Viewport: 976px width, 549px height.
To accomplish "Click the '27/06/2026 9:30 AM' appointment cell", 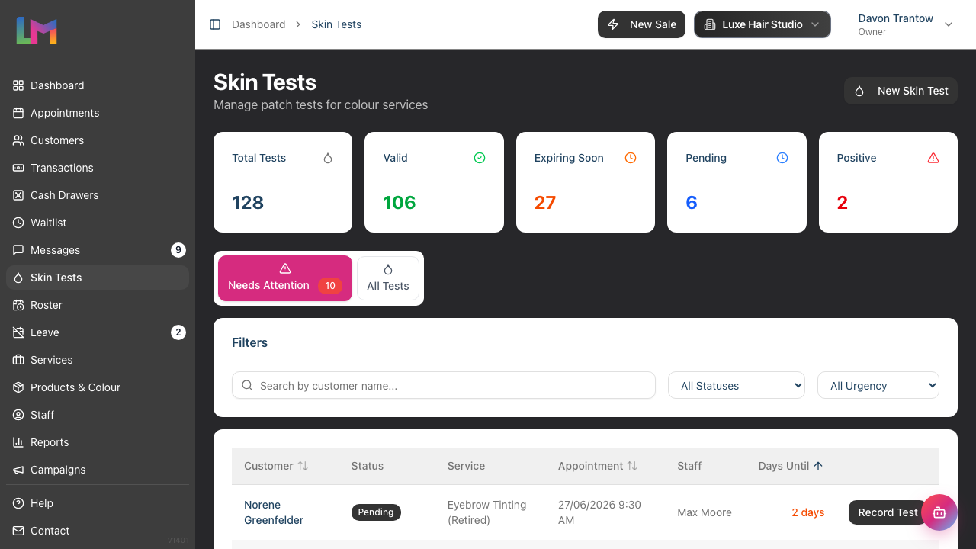I will pos(599,512).
